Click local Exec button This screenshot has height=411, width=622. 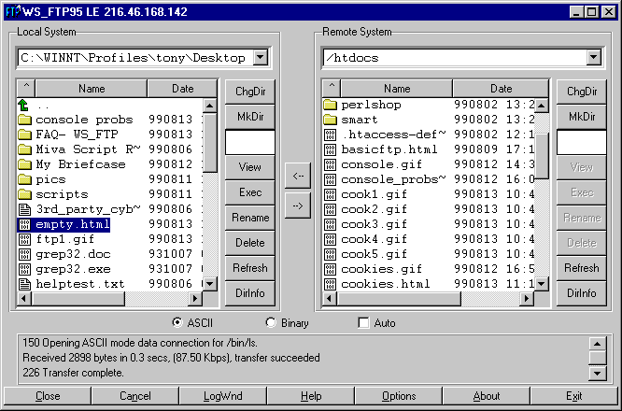pos(250,192)
